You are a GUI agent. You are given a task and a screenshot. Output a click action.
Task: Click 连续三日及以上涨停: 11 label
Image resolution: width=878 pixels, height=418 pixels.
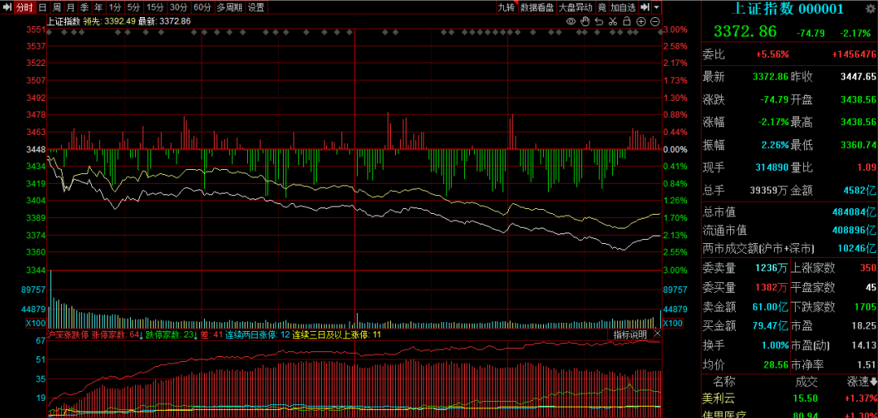(337, 334)
